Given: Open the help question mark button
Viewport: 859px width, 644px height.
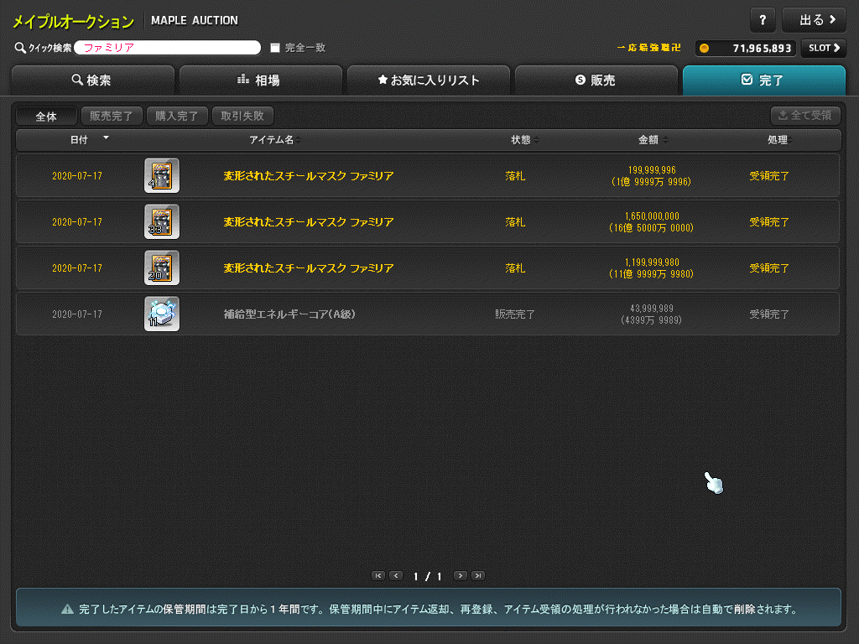Looking at the screenshot, I should (x=762, y=20).
